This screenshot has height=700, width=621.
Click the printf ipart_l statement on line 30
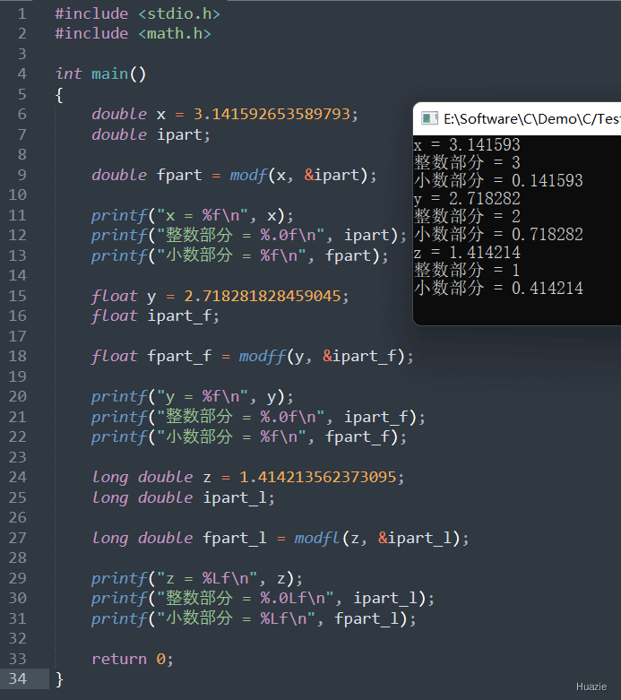coord(263,598)
